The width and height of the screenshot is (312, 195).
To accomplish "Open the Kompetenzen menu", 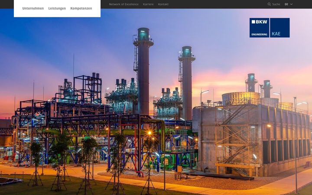I will coord(81,8).
